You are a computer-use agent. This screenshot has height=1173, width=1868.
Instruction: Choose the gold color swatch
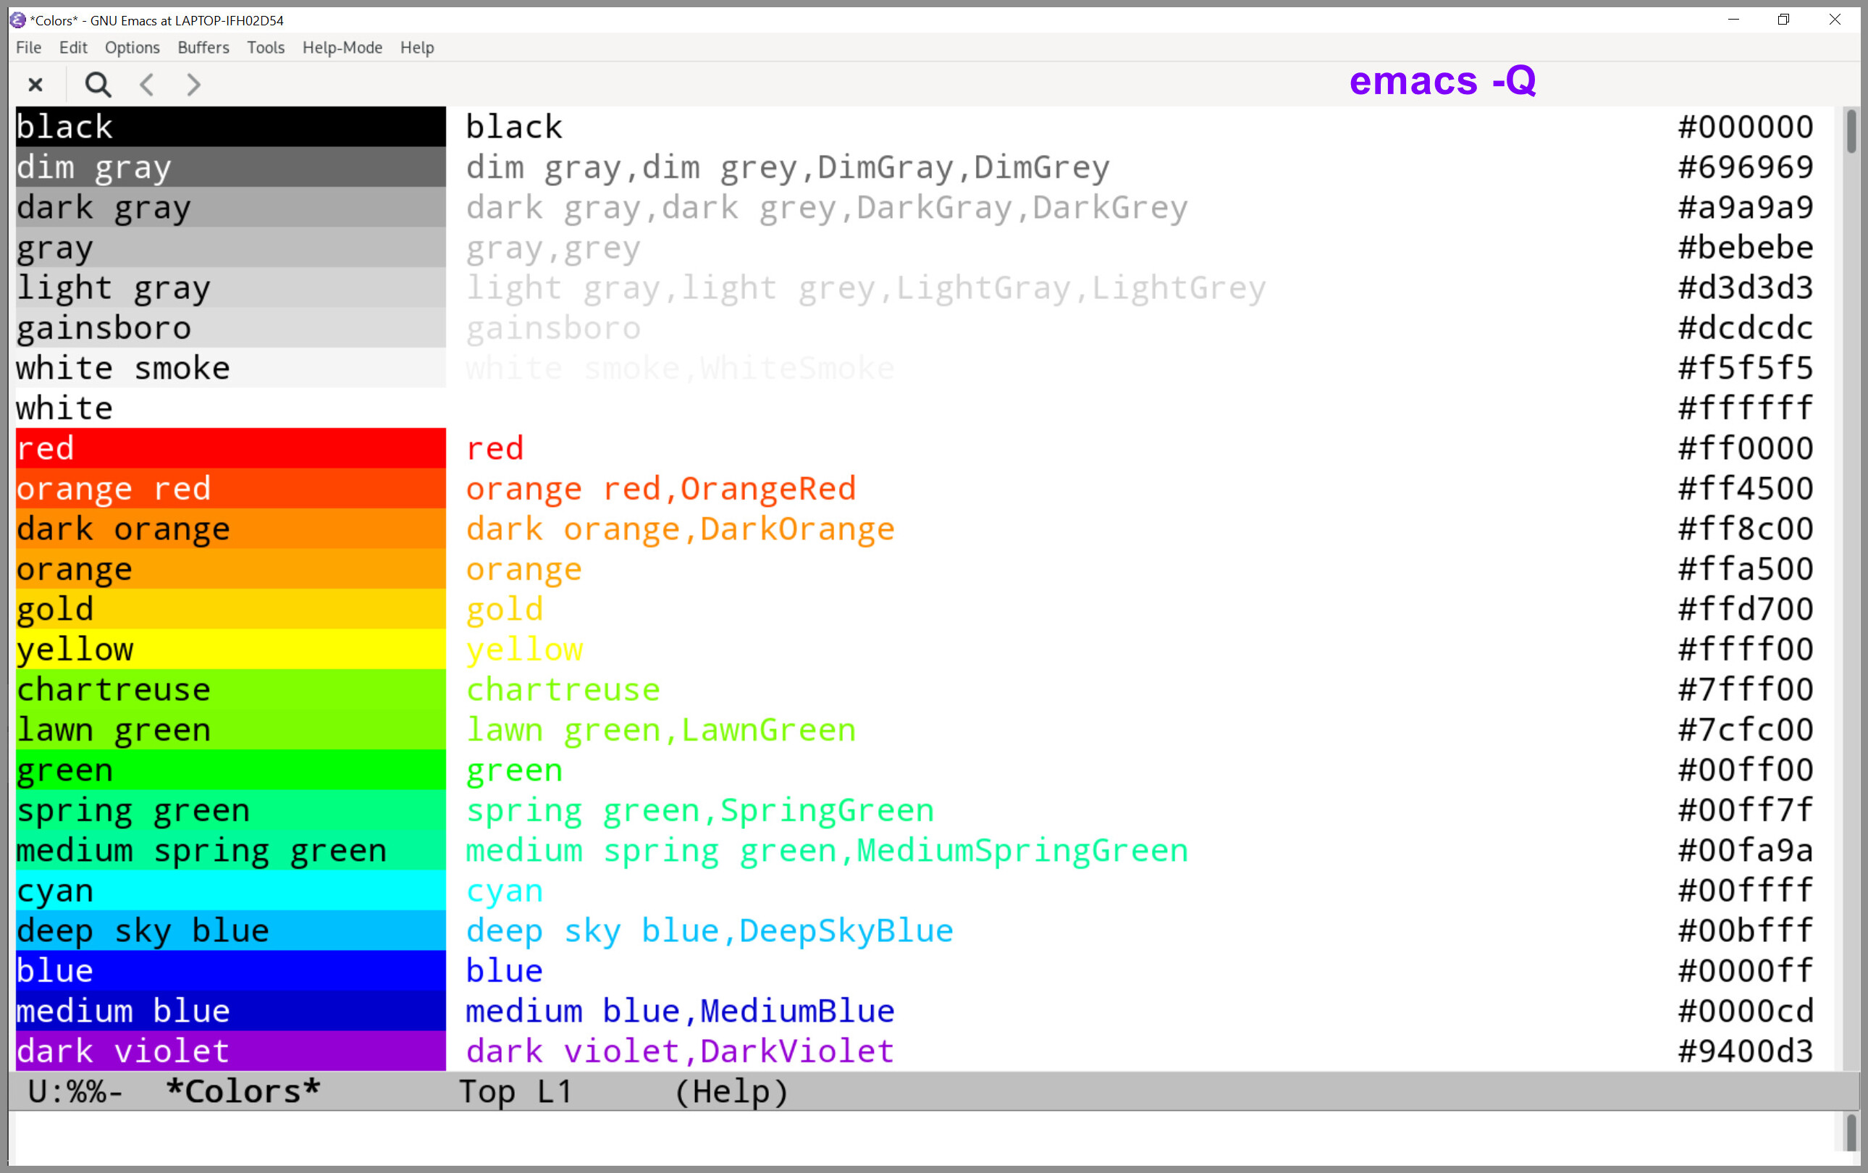tap(230, 609)
